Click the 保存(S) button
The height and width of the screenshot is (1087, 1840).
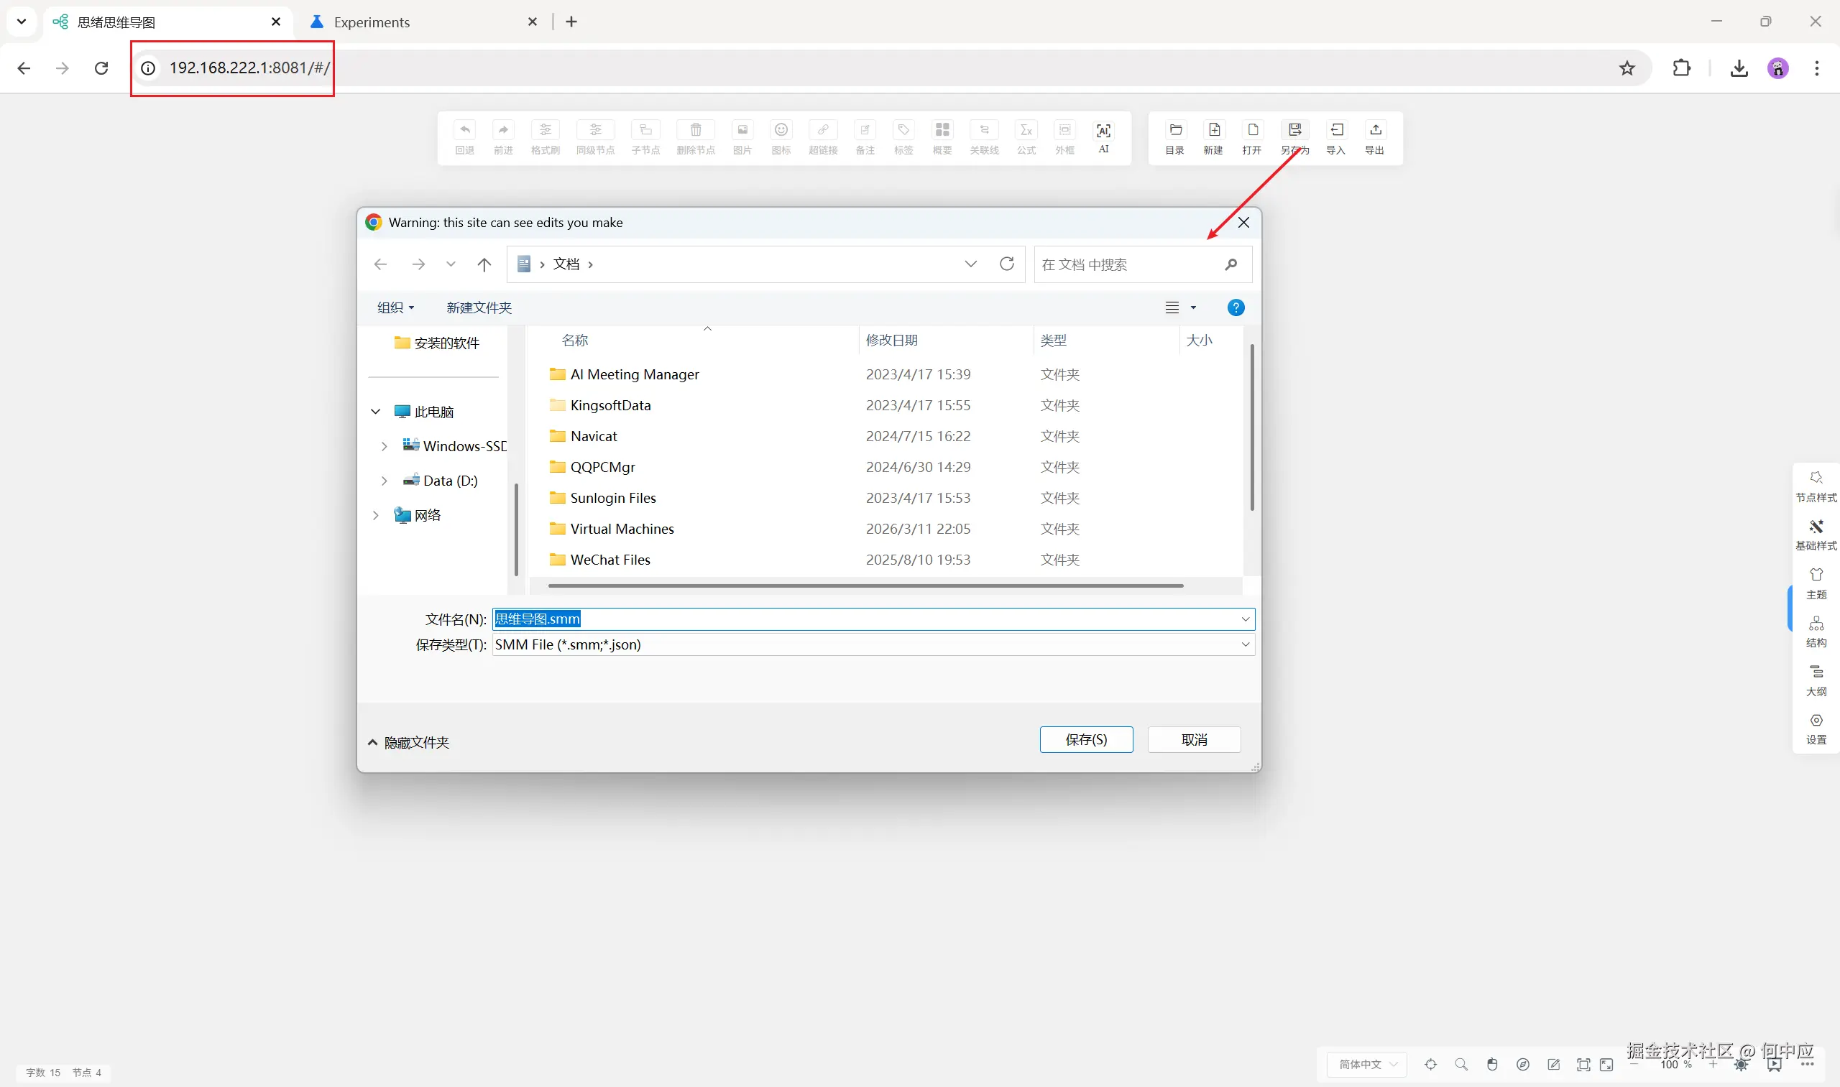coord(1085,740)
